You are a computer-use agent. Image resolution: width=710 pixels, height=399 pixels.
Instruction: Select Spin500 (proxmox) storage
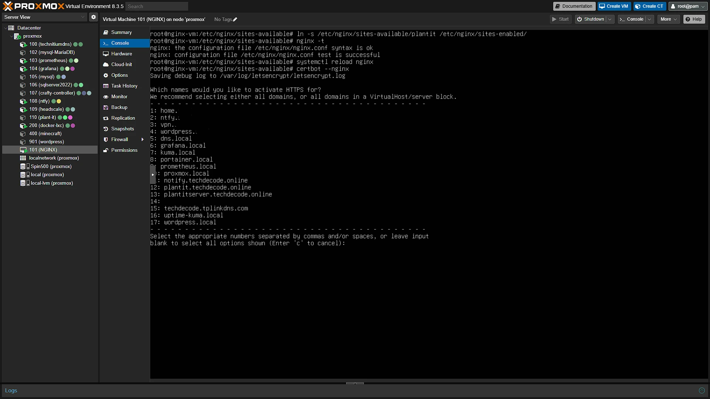[x=51, y=167]
